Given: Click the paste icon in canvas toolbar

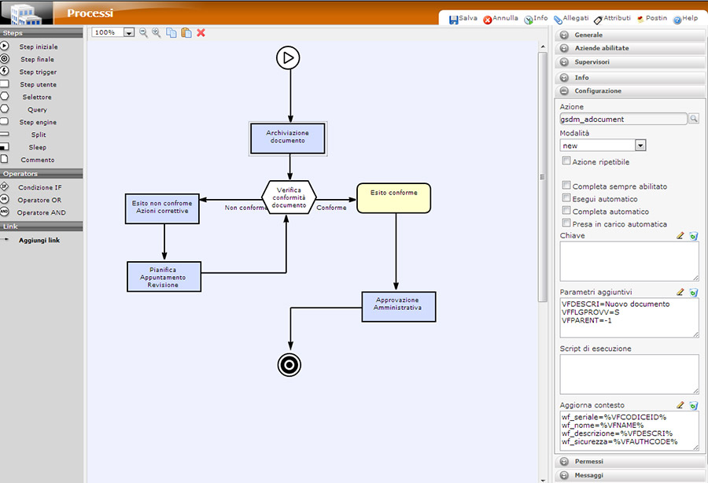Looking at the screenshot, I should (x=186, y=33).
